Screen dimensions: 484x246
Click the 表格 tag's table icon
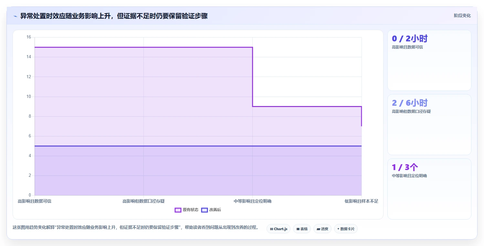point(298,229)
